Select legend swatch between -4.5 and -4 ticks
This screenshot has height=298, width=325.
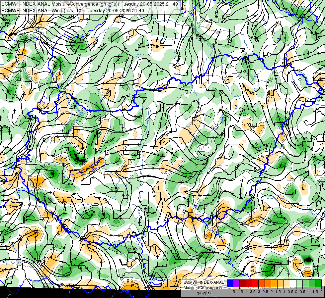(243, 283)
